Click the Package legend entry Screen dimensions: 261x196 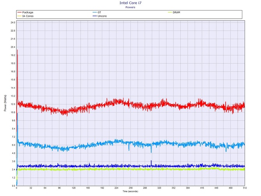(x=25, y=12)
